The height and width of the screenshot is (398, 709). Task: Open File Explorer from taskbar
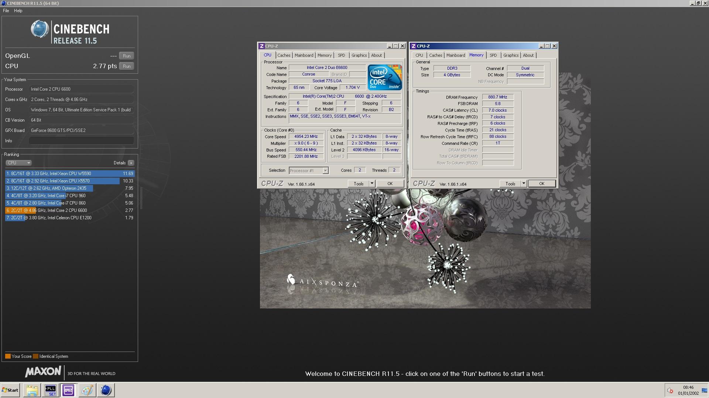coord(32,390)
